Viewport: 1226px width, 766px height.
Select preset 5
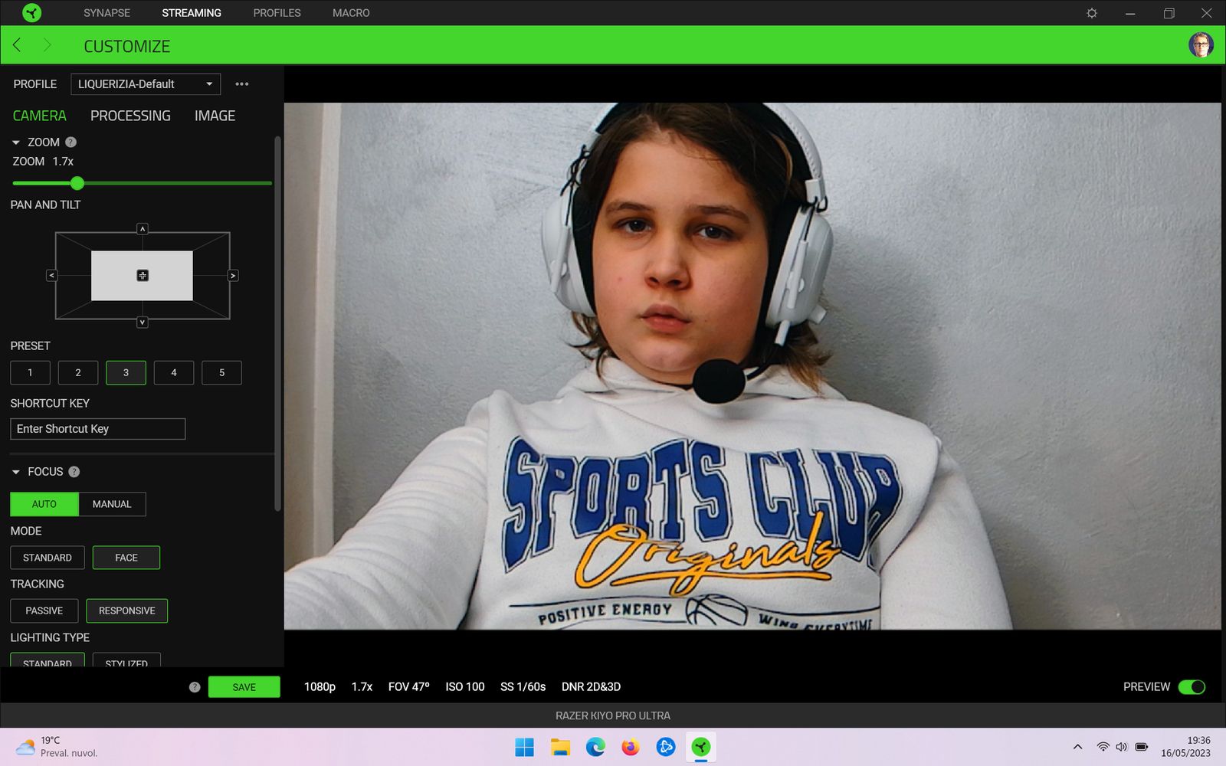[x=221, y=372]
